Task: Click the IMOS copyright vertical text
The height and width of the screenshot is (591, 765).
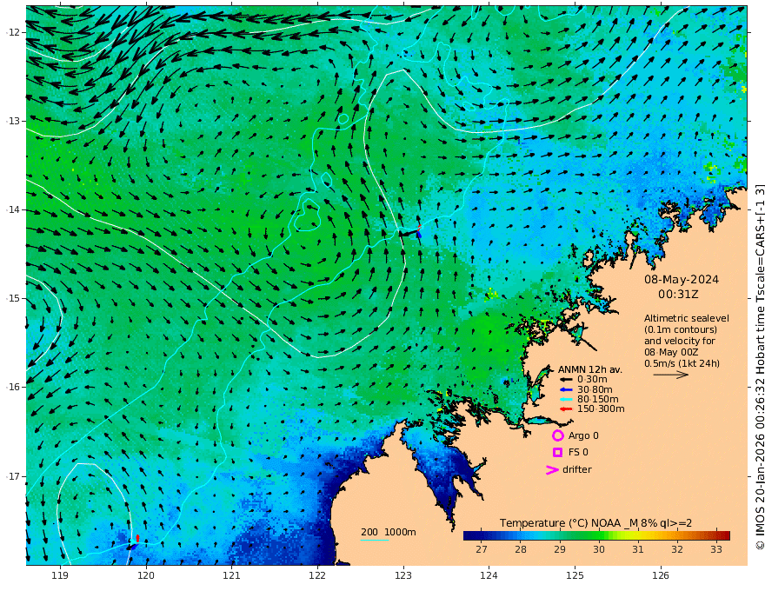Action: 759,366
